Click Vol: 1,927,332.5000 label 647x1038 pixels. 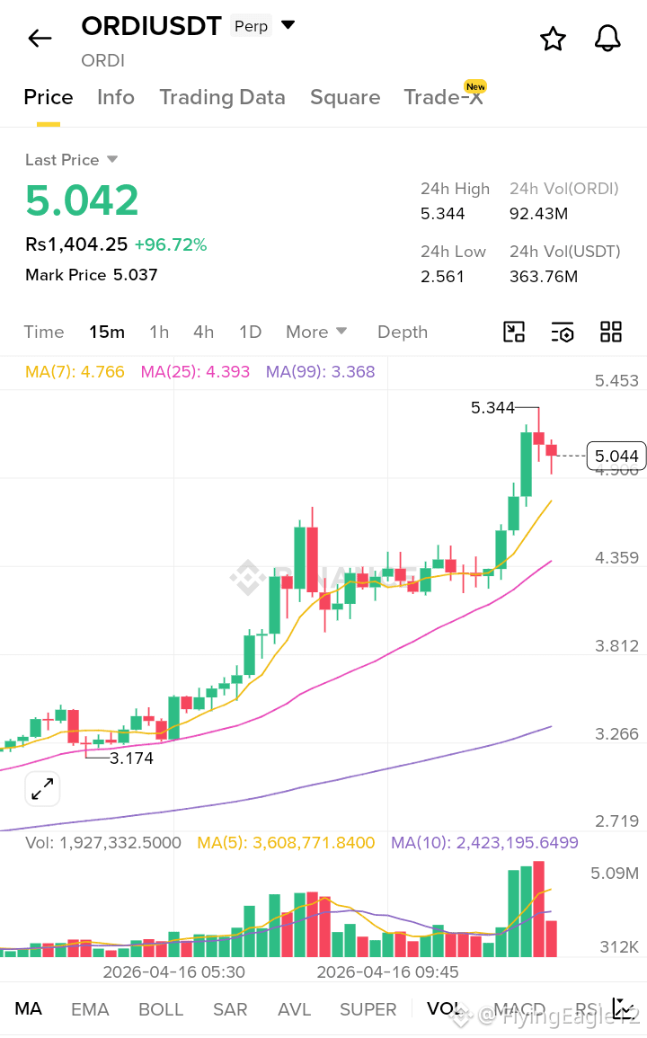point(103,843)
